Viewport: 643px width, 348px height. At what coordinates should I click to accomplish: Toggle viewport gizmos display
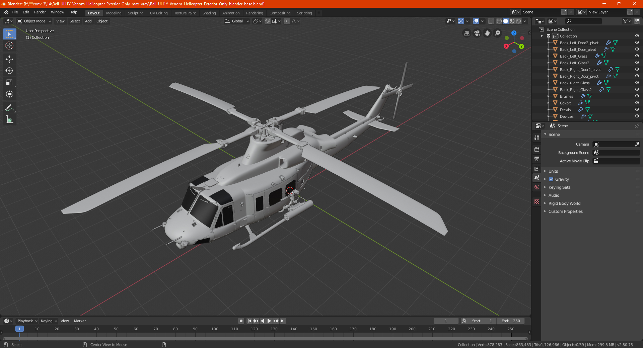461,21
